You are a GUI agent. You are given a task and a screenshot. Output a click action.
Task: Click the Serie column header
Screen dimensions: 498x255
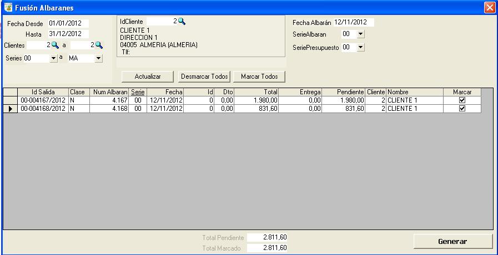click(138, 92)
